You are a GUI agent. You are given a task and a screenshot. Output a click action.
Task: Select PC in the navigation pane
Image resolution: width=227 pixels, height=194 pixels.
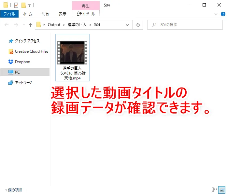click(25, 72)
